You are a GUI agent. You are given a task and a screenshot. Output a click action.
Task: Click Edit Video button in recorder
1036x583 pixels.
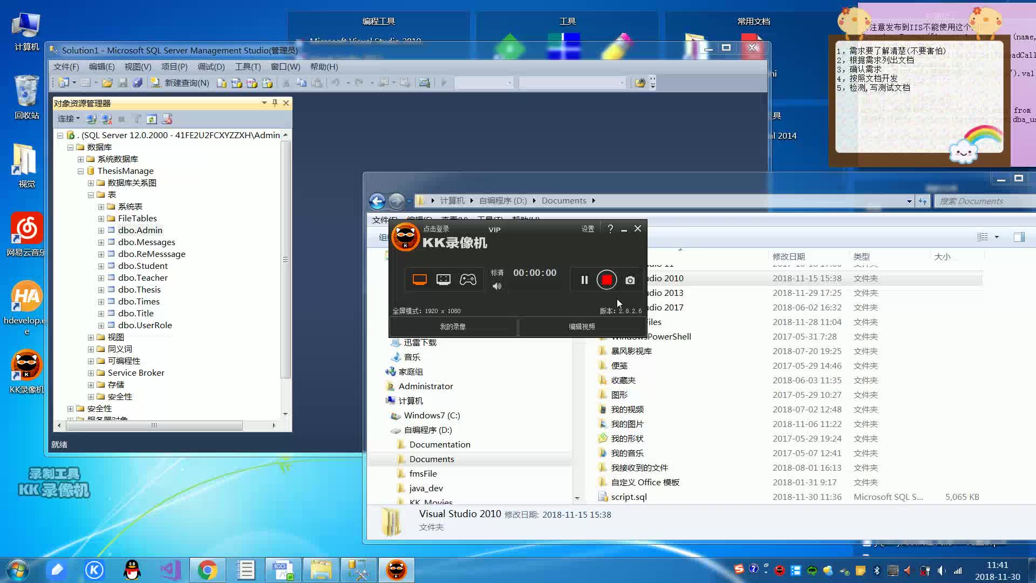coord(582,327)
